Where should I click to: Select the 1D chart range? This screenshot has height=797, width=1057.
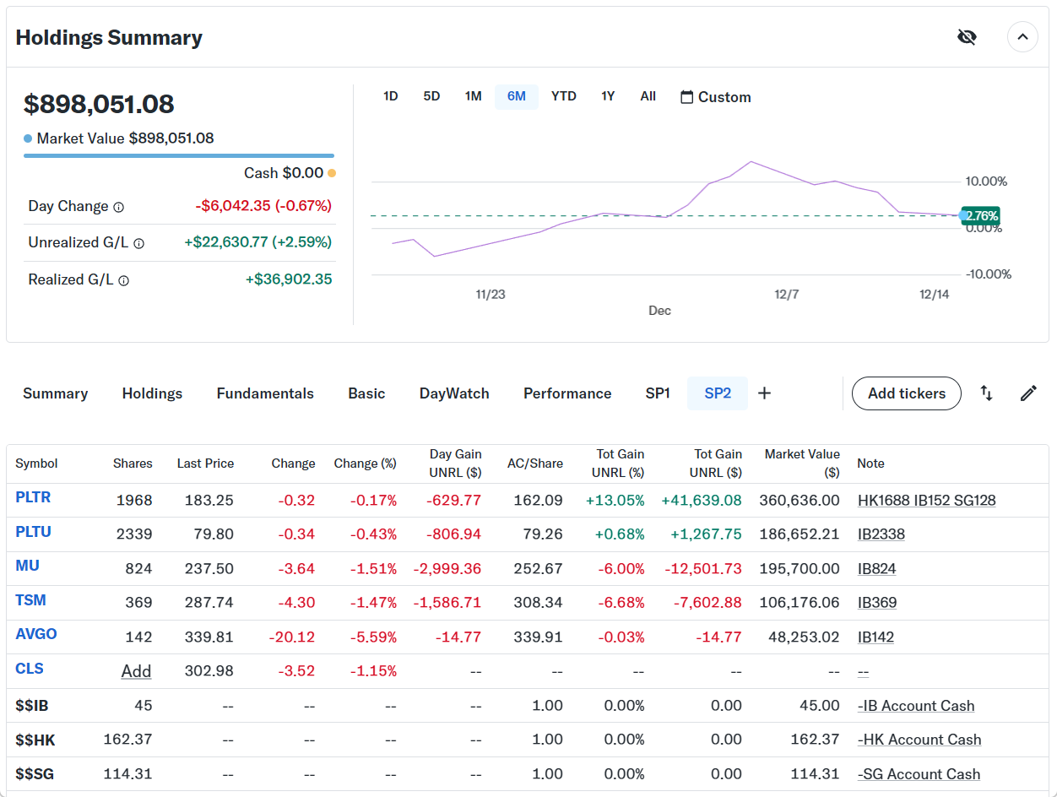coord(390,96)
